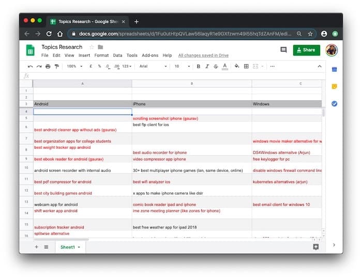Screen dimensions: 362x279
Task: Format as percent with % icon
Action: coord(99,66)
